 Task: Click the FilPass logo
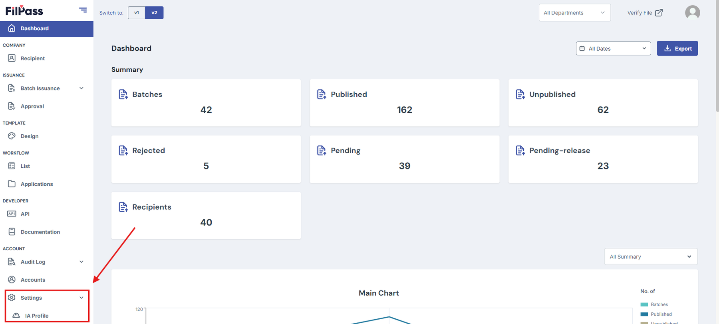click(24, 10)
